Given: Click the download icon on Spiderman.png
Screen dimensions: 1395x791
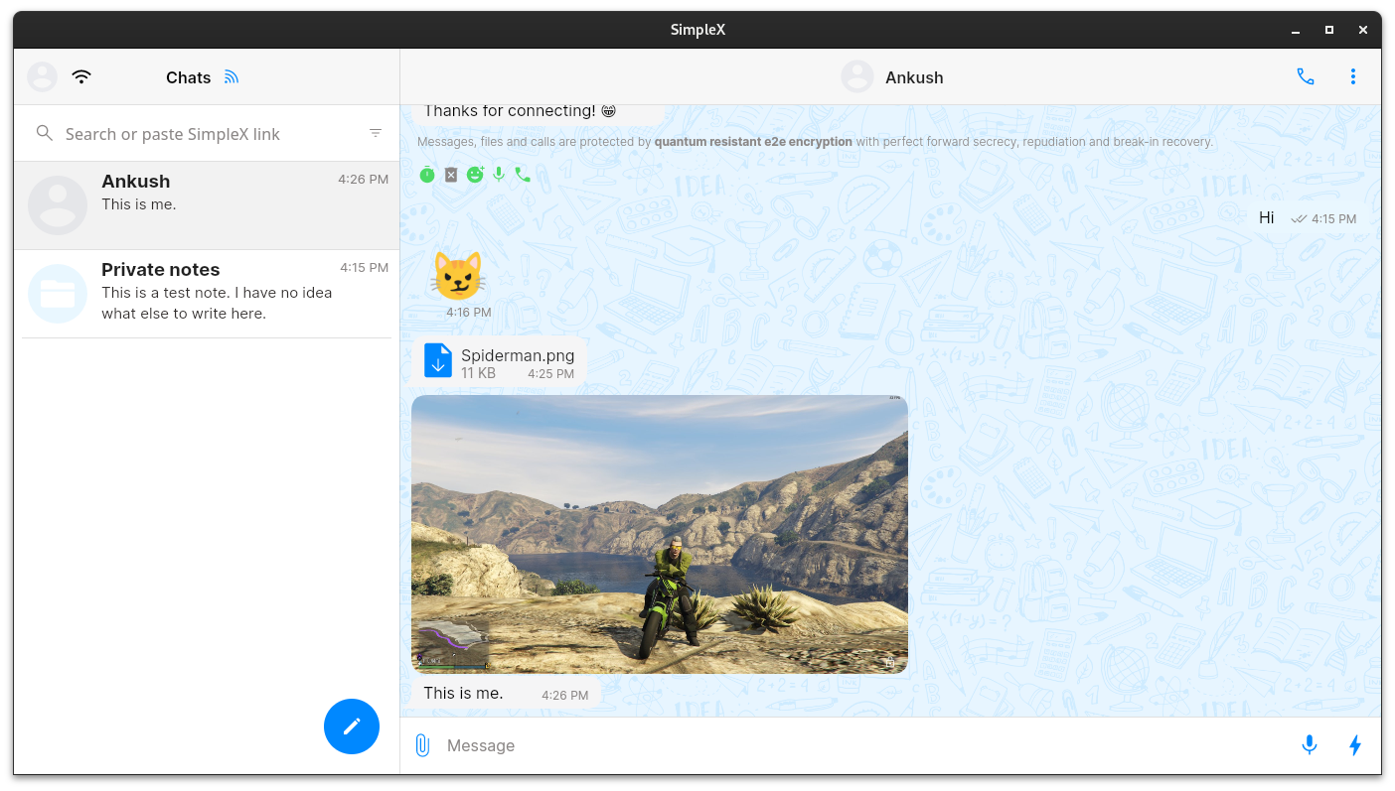Looking at the screenshot, I should tap(437, 360).
